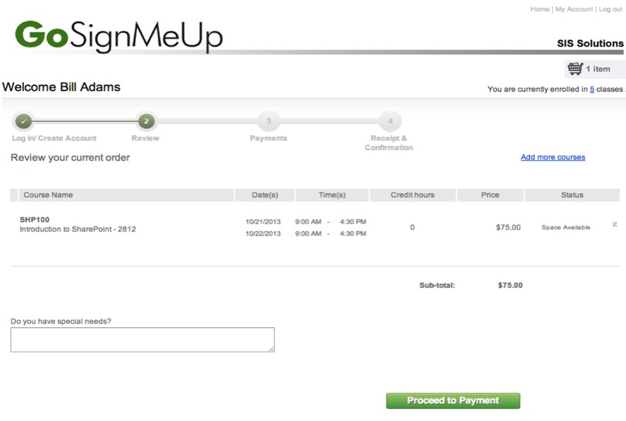Click the GoSignMeUp logo
This screenshot has width=626, height=421.
click(x=118, y=37)
